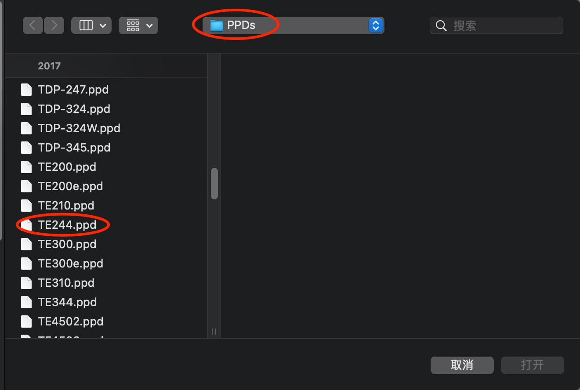The width and height of the screenshot is (580, 390).
Task: Select the TE244.ppd file
Action: (x=67, y=225)
